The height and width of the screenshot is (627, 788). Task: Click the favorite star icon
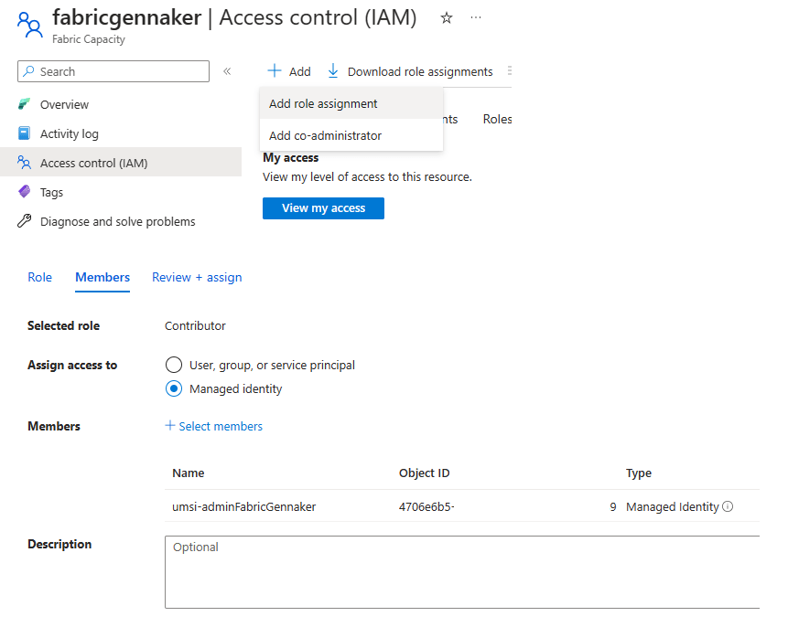[x=447, y=18]
